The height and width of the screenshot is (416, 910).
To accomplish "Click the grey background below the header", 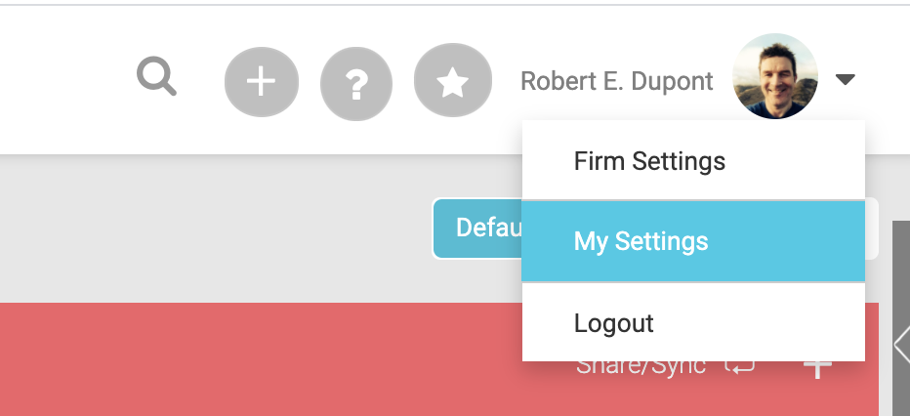I will click(x=215, y=229).
